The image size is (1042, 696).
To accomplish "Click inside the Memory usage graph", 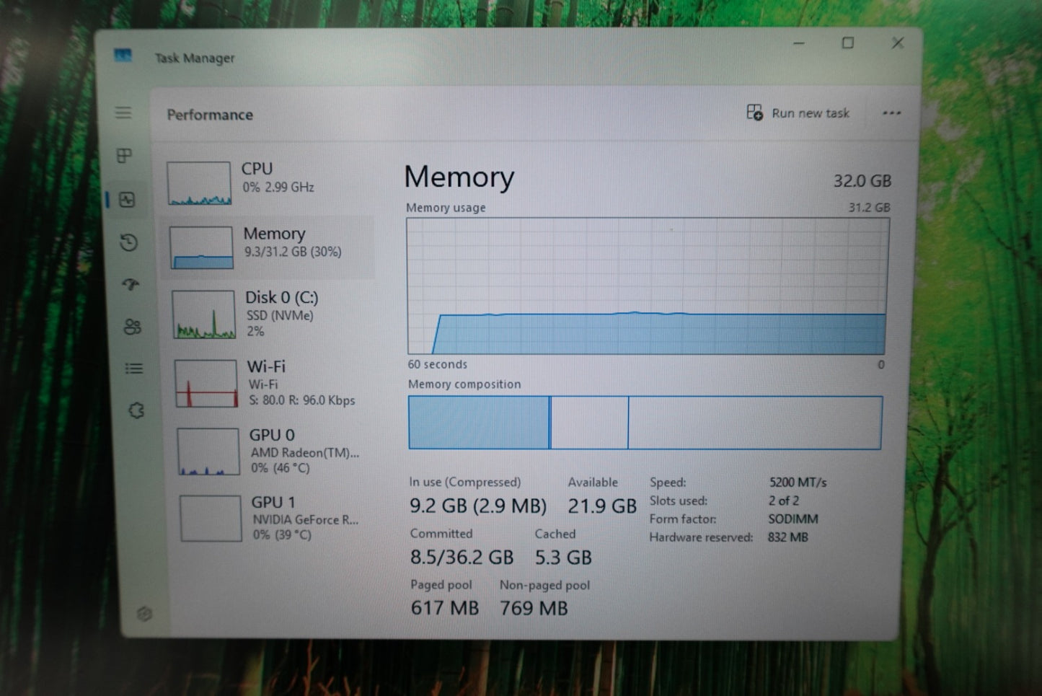I will 647,286.
